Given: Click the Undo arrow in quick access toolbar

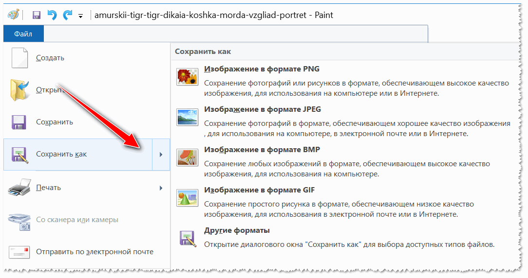Looking at the screenshot, I should pyautogui.click(x=52, y=15).
